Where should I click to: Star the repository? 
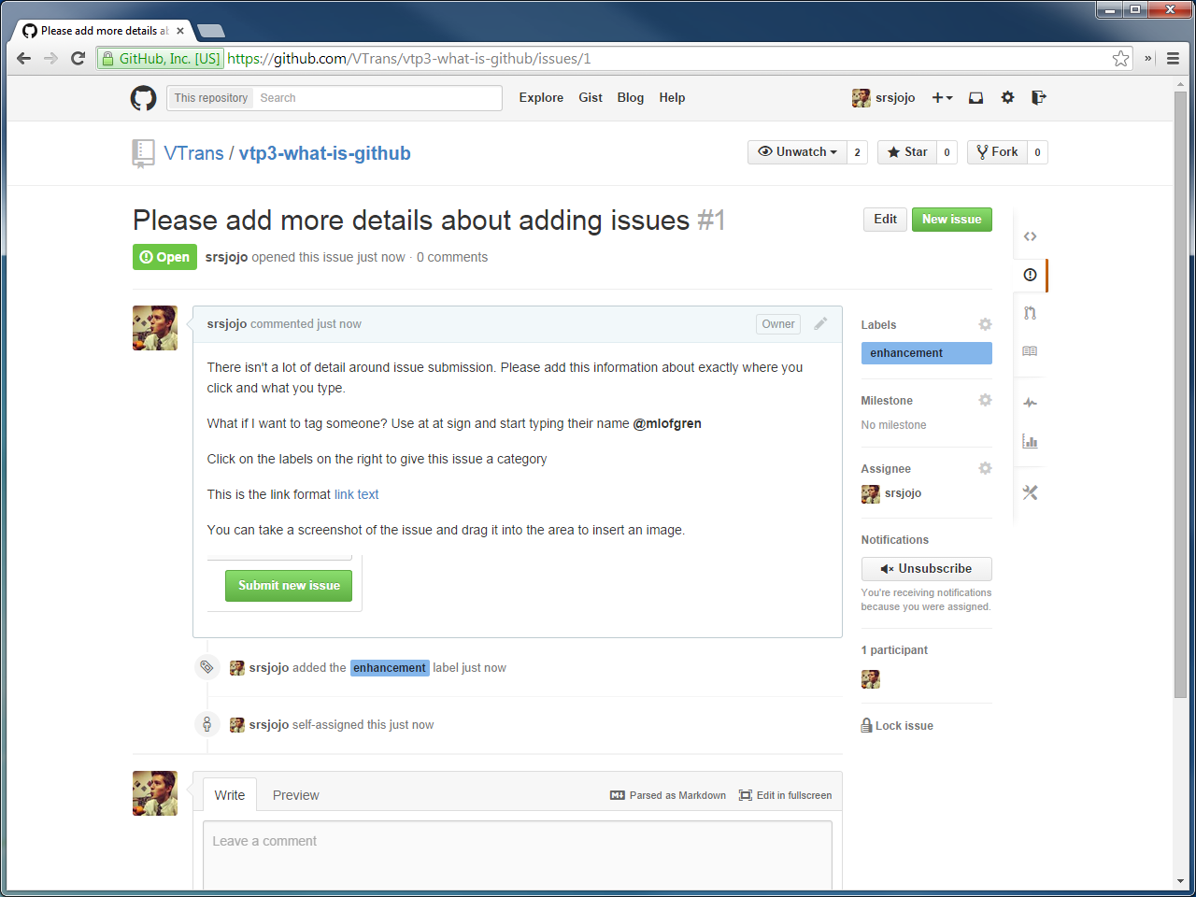click(x=906, y=152)
